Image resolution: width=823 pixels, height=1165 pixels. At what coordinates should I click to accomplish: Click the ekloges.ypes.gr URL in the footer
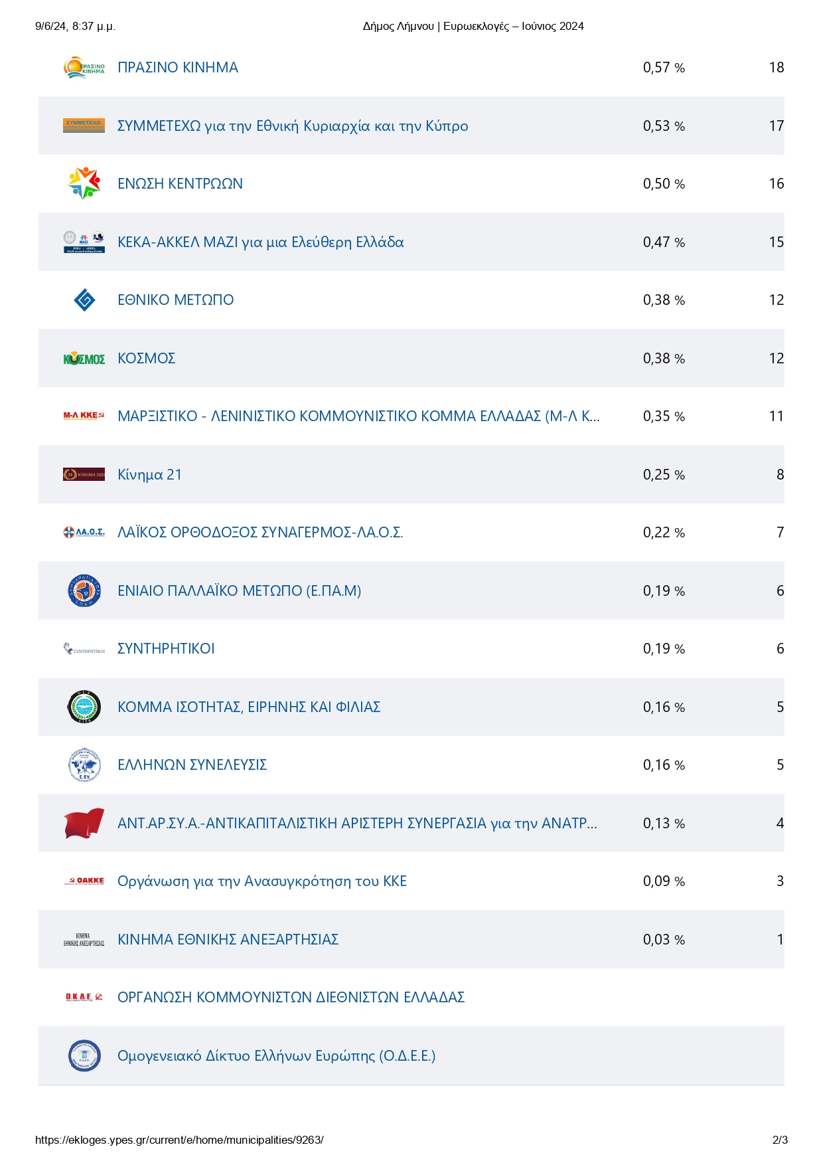pyautogui.click(x=179, y=1140)
